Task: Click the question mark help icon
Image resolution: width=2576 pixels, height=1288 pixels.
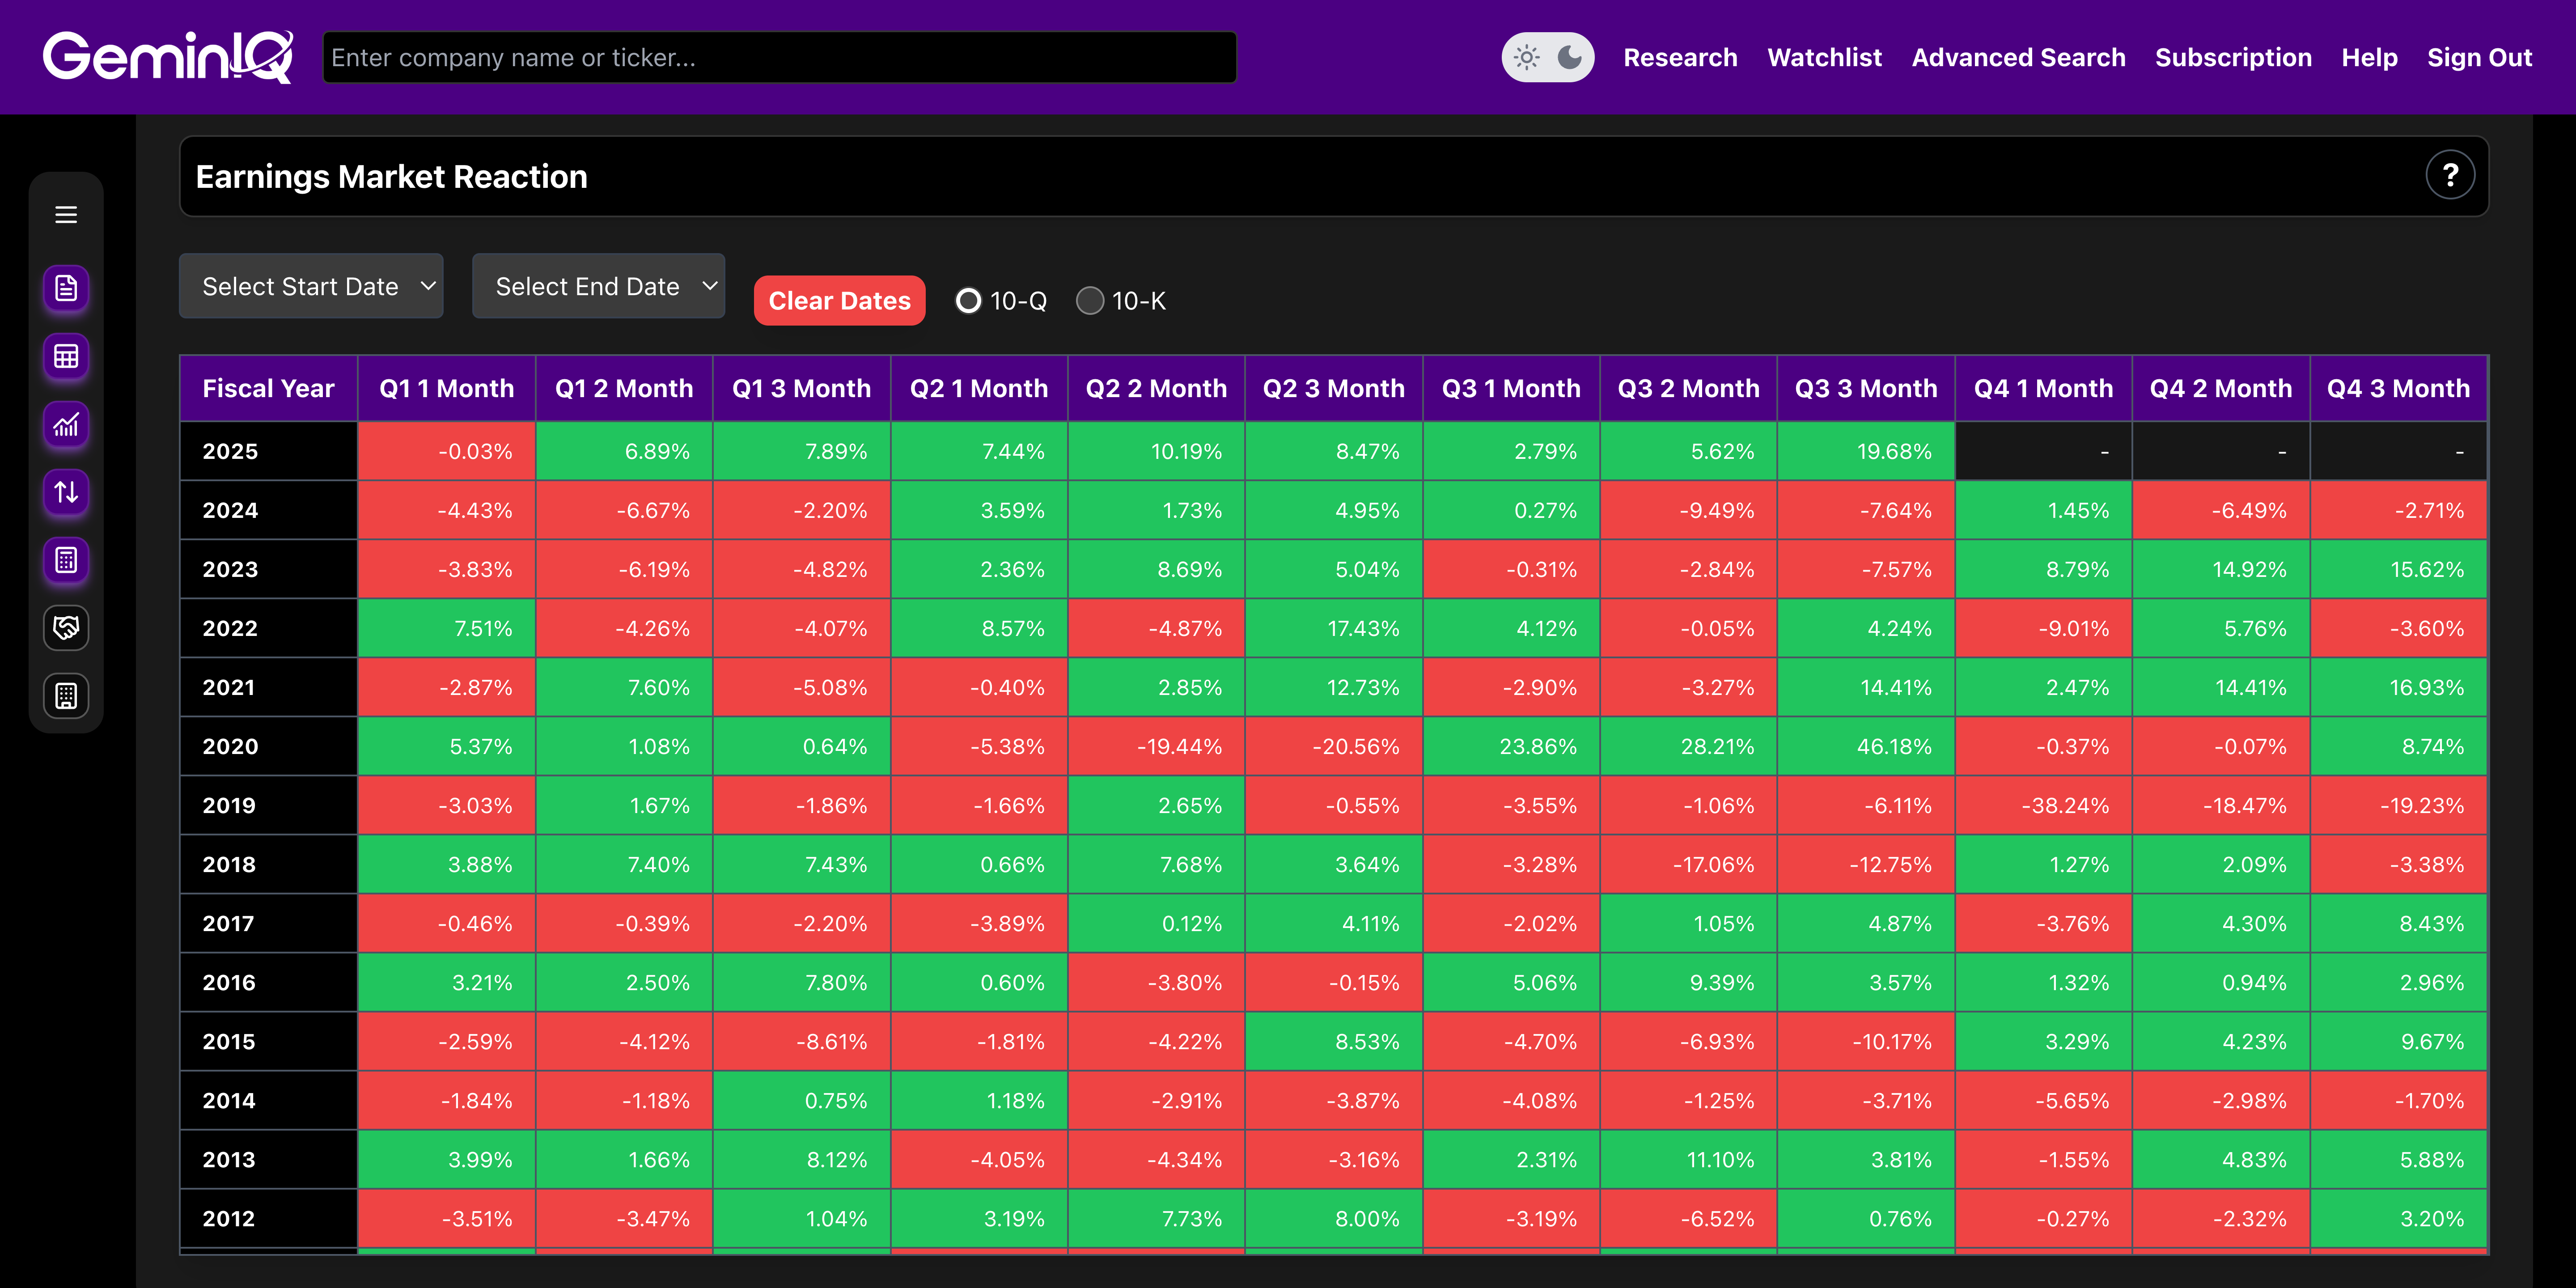Action: point(2449,176)
